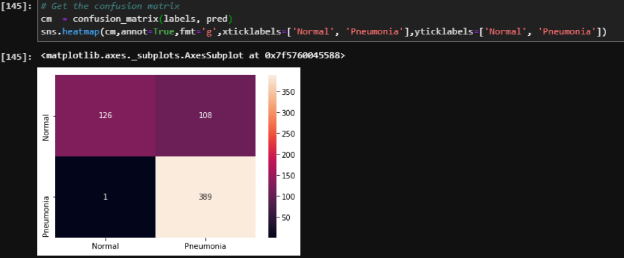The image size is (624, 258).
Task: Click the heatmap cell showing 126
Action: tap(106, 115)
